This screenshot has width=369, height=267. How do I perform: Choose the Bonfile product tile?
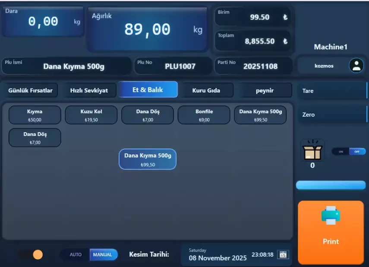coord(204,115)
